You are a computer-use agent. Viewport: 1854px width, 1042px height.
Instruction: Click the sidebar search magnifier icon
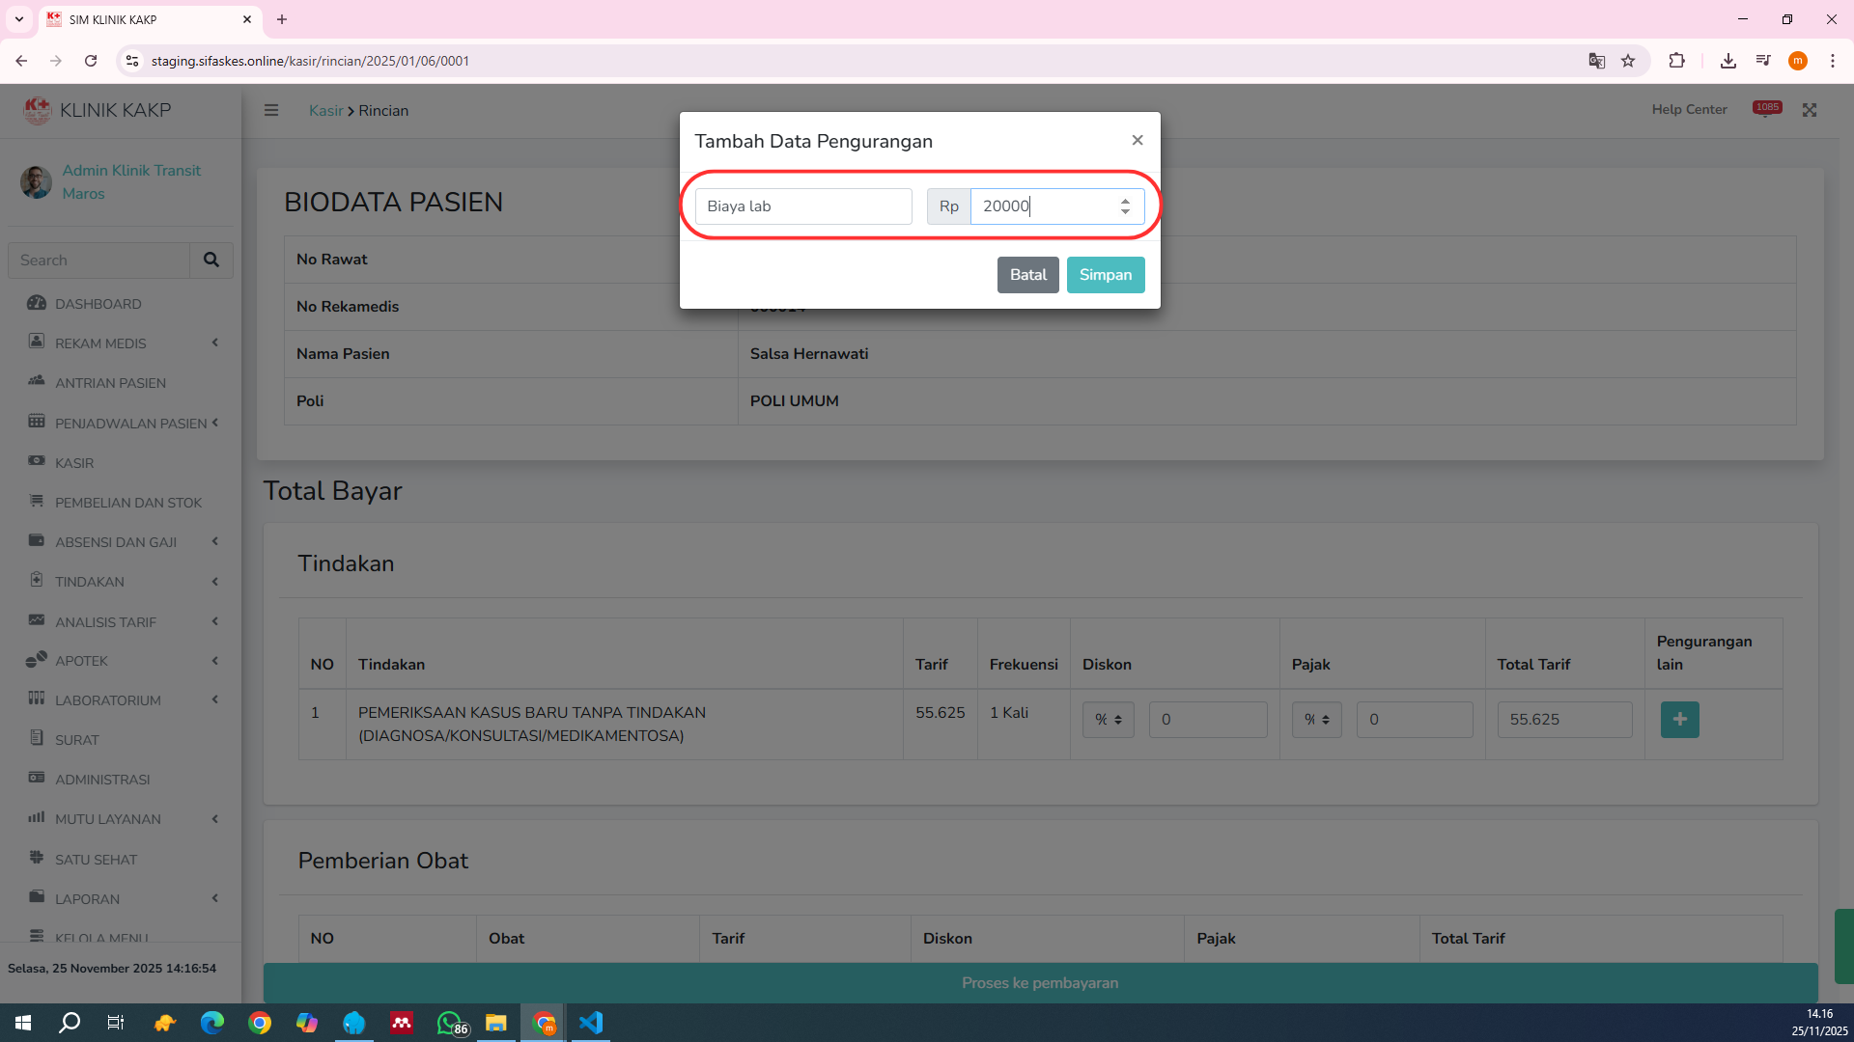(211, 260)
